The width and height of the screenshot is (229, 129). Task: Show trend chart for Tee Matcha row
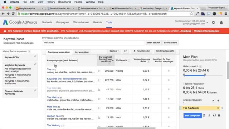coord(99,99)
